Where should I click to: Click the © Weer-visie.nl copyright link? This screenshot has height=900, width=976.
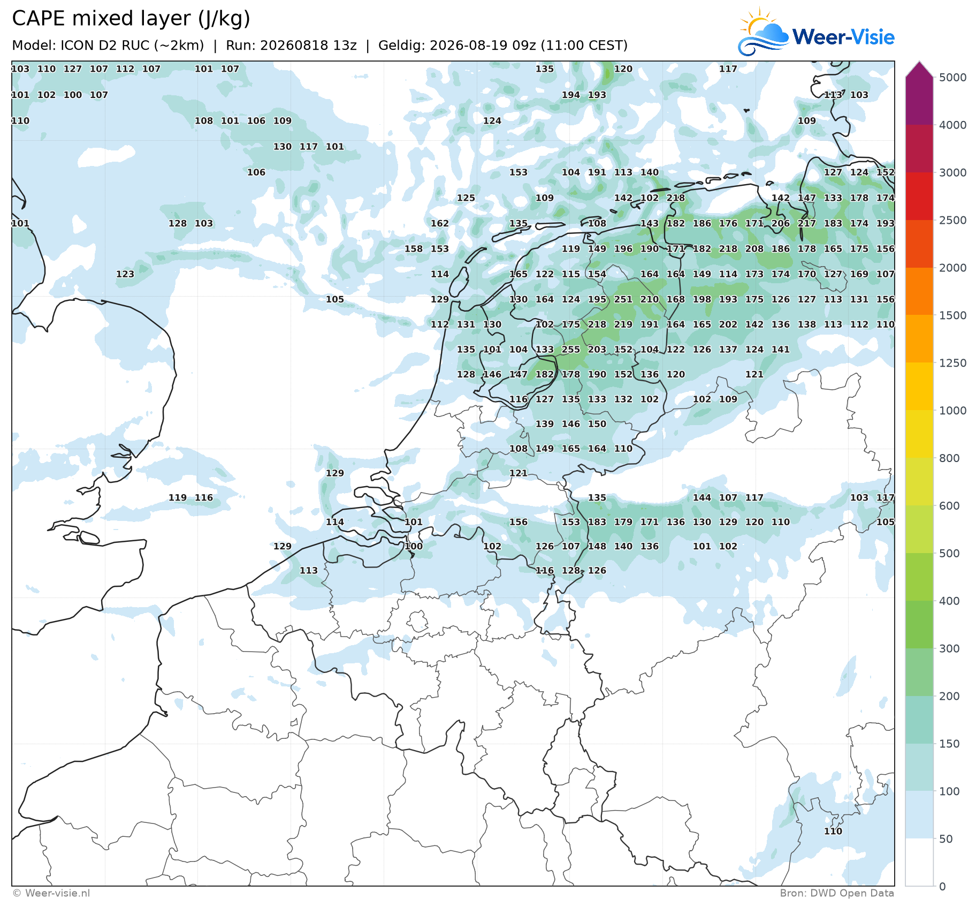pos(51,893)
